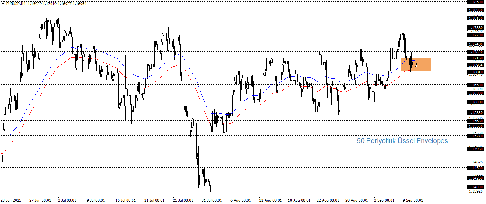Click the 21 Jul 08:01 time label

pyautogui.click(x=154, y=200)
